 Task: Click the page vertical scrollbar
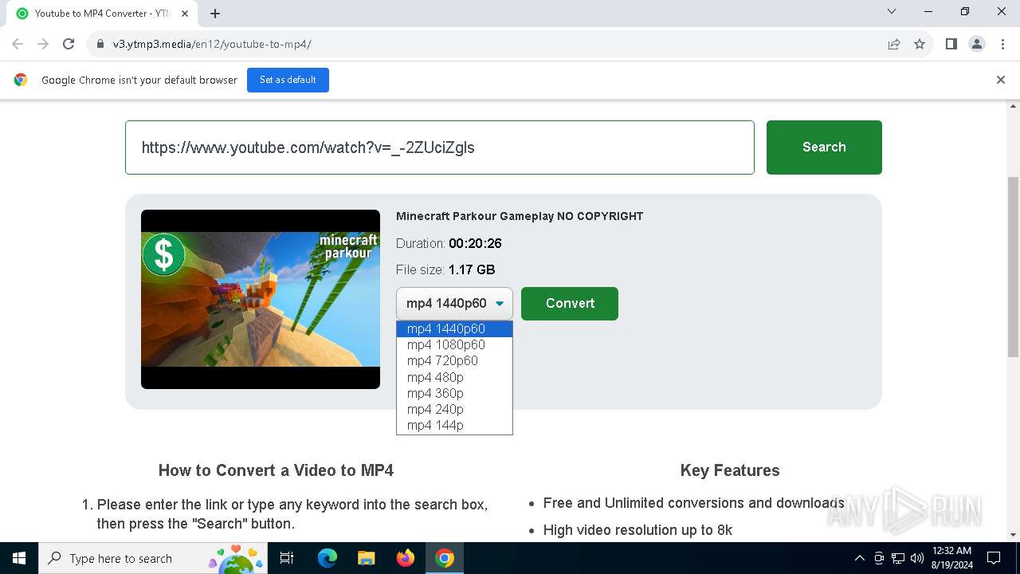pos(1013,267)
